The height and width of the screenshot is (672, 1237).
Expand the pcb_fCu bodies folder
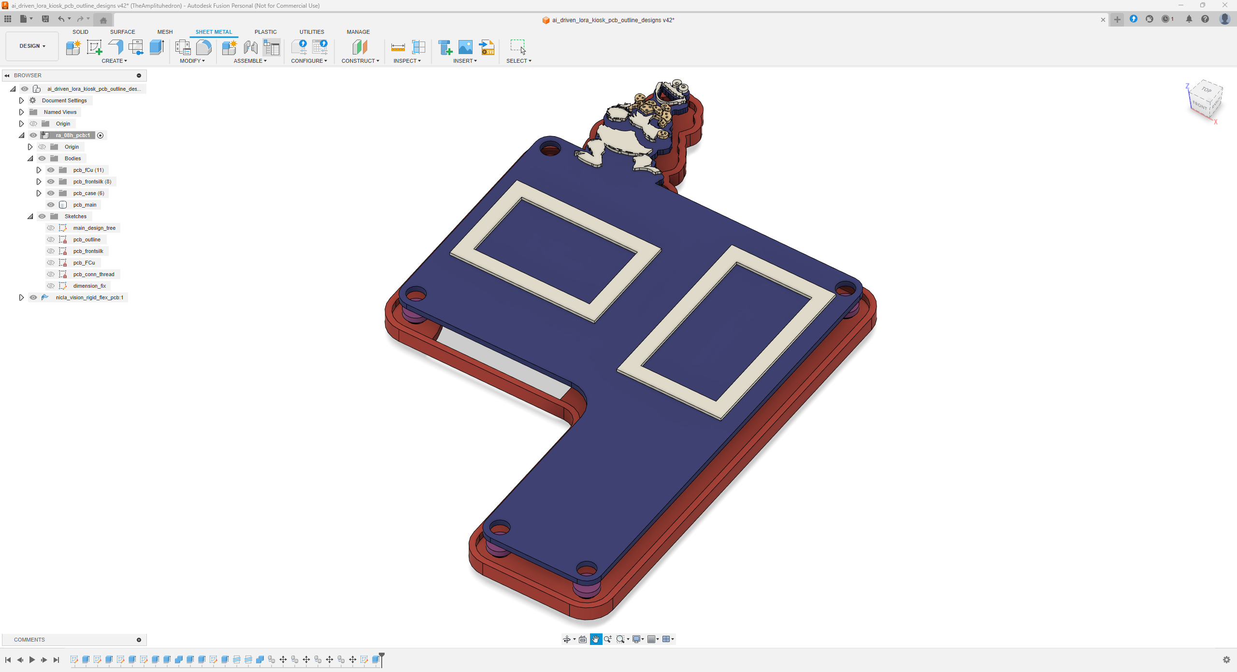[x=39, y=170]
